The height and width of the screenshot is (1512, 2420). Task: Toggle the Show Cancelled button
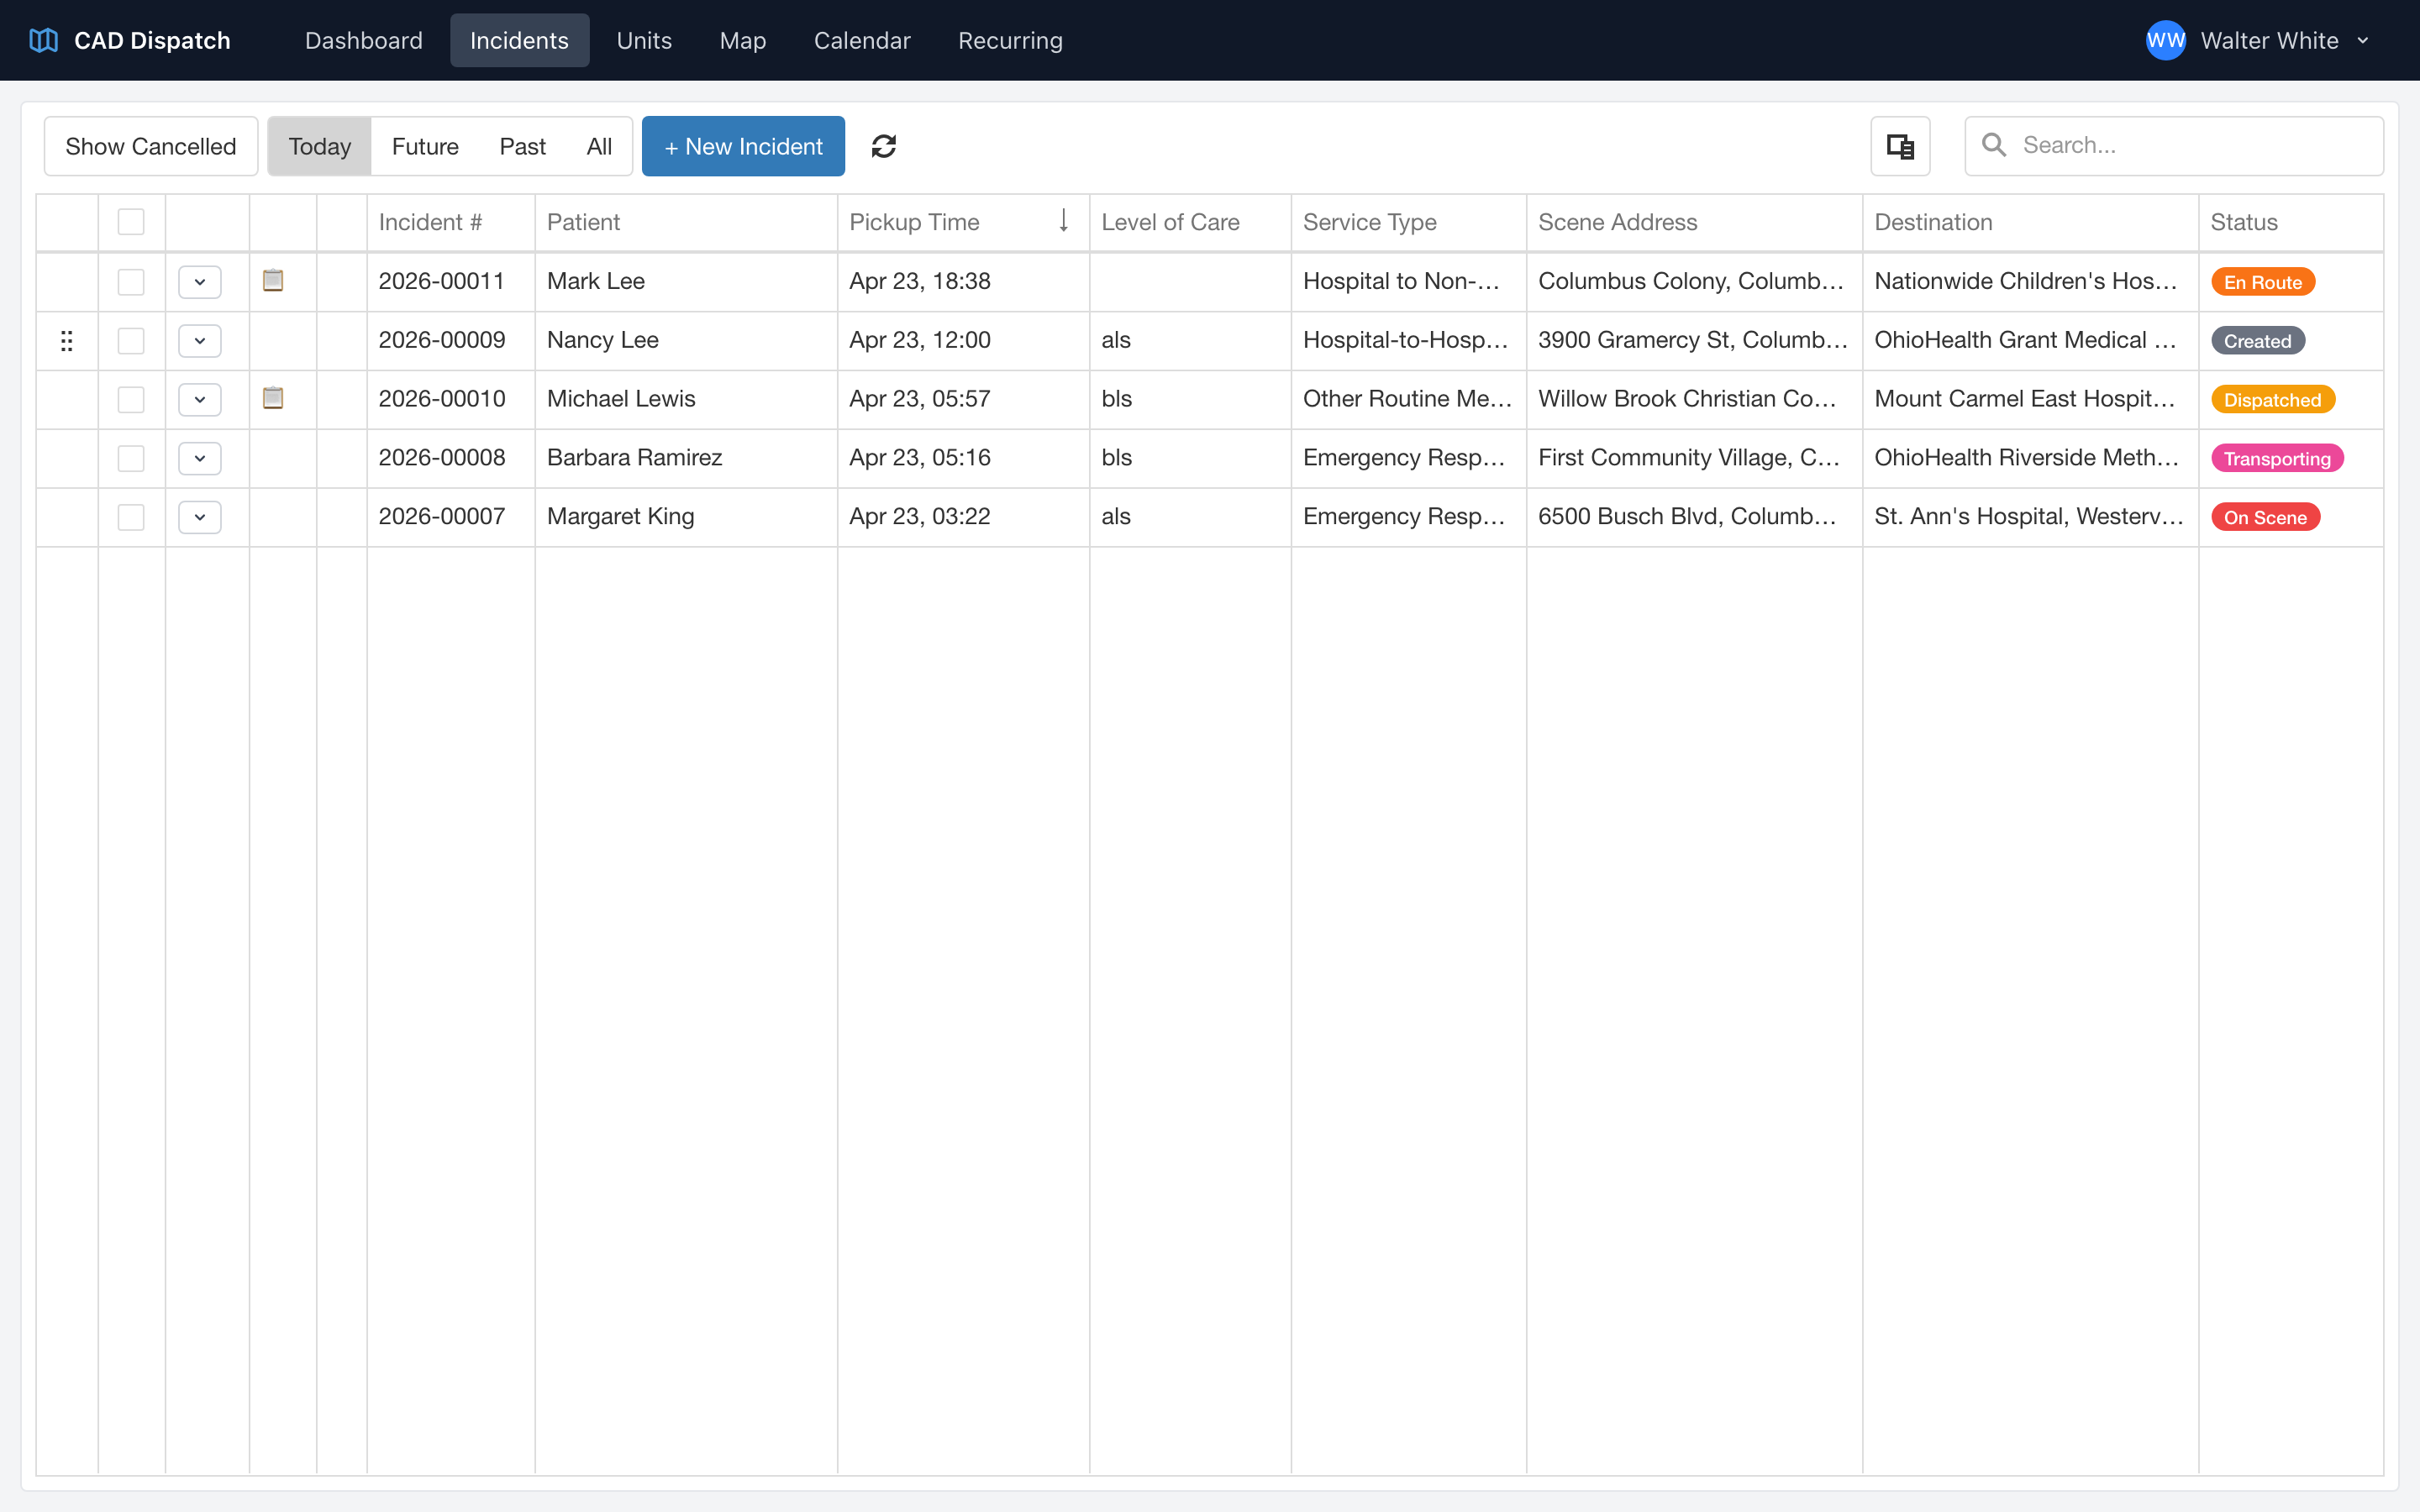pyautogui.click(x=151, y=146)
